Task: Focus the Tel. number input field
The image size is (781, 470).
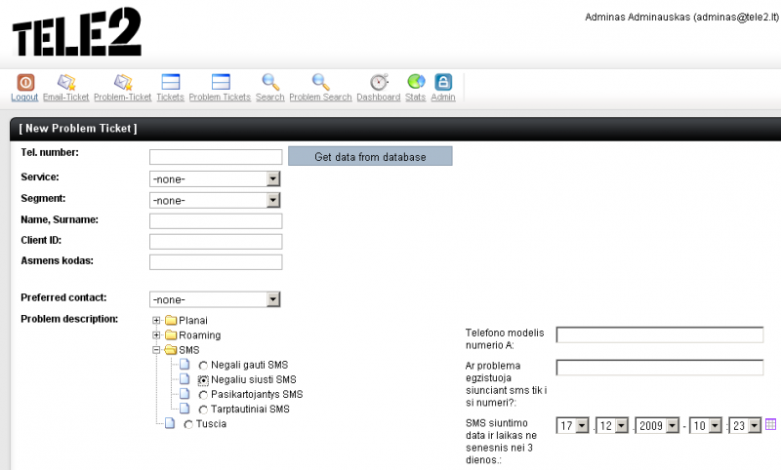Action: point(216,157)
